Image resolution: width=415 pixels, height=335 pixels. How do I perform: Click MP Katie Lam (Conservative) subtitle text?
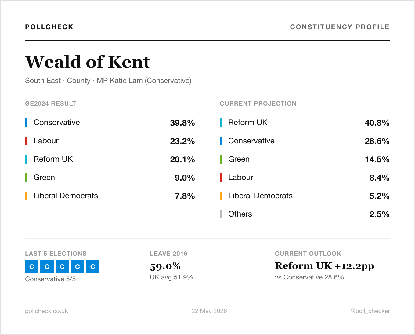click(144, 81)
